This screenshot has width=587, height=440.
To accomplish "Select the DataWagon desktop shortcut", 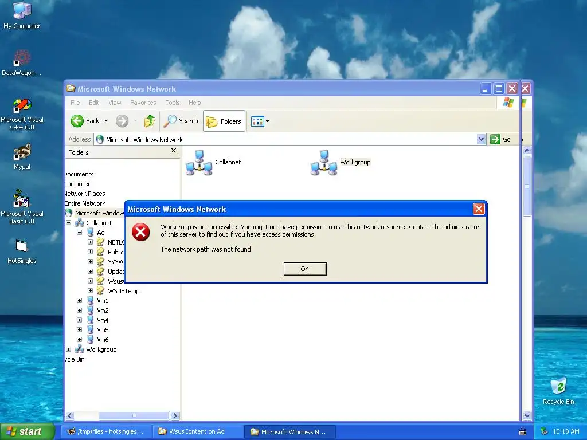I will tap(22, 62).
